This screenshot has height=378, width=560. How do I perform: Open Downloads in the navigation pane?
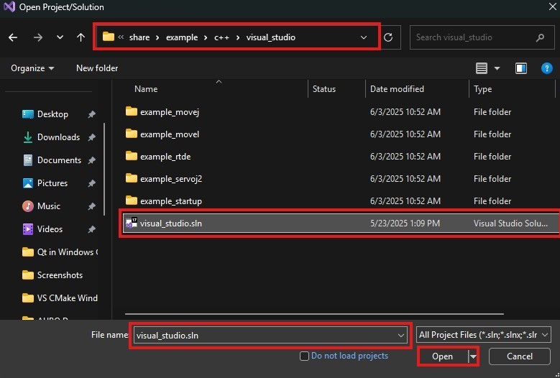(58, 137)
